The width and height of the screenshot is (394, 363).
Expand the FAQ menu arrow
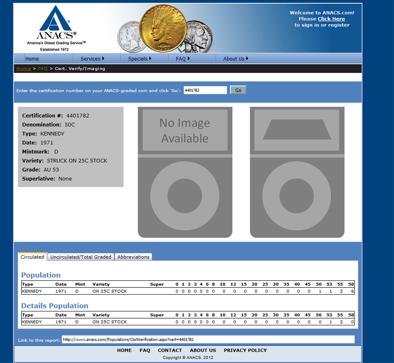pos(189,59)
